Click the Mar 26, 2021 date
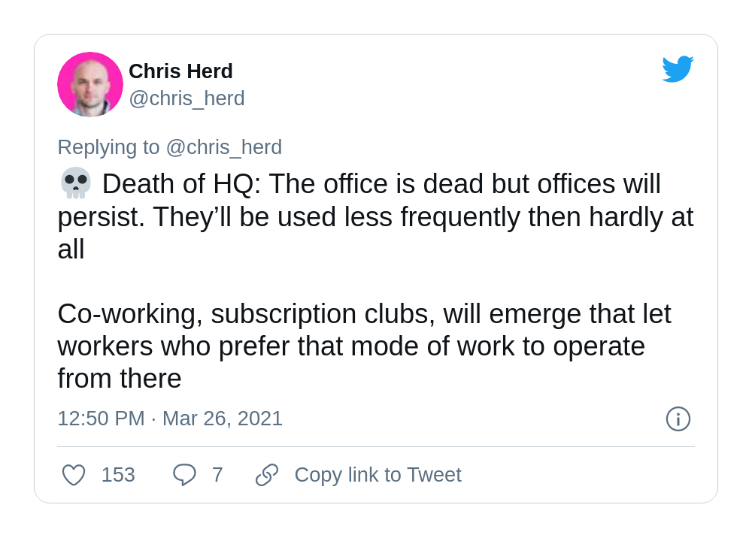The height and width of the screenshot is (538, 752). (223, 419)
